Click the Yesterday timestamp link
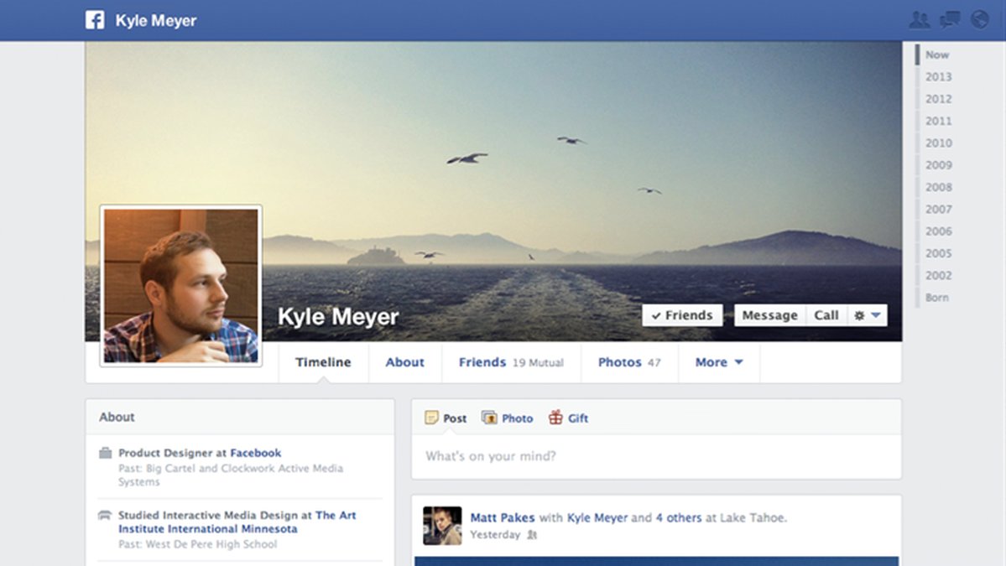The width and height of the screenshot is (1006, 566). [x=495, y=535]
